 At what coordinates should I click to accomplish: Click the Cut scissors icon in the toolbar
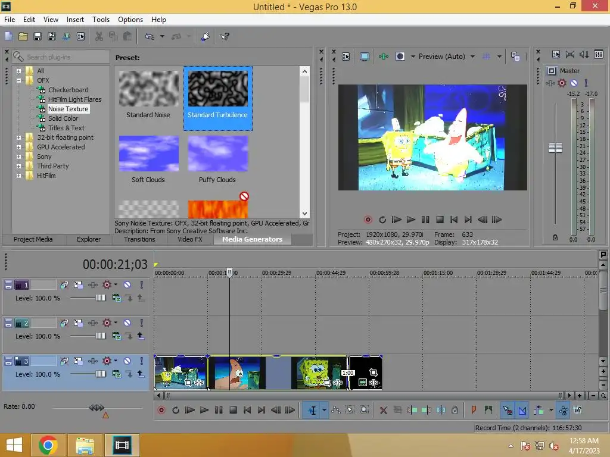click(99, 36)
